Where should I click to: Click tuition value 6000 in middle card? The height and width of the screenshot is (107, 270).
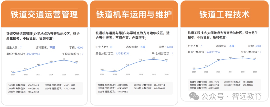coord(170,47)
